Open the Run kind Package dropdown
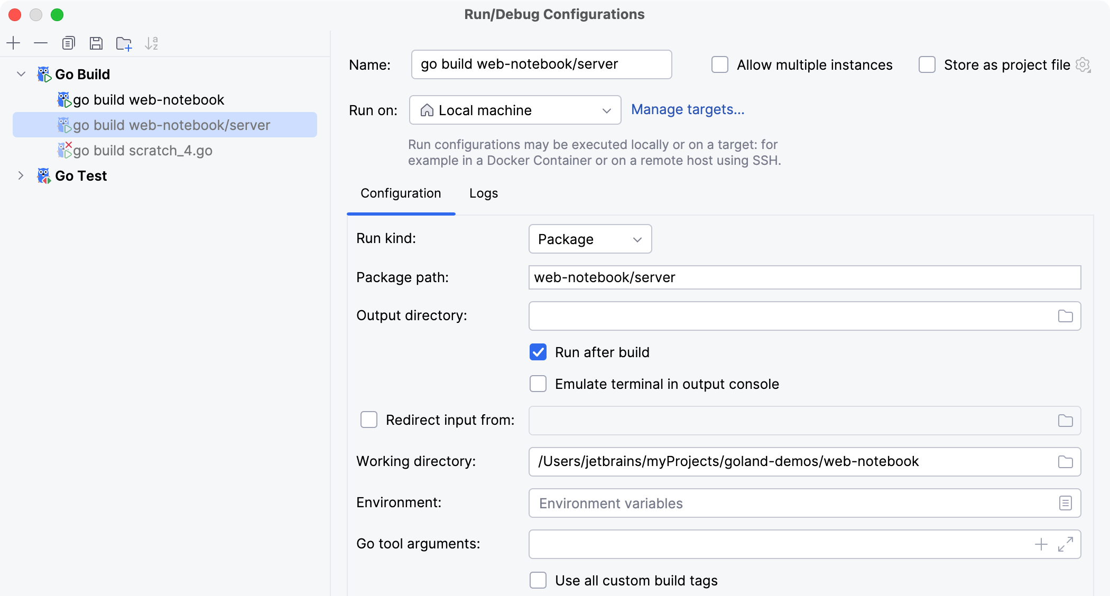Image resolution: width=1110 pixels, height=596 pixels. click(x=590, y=239)
